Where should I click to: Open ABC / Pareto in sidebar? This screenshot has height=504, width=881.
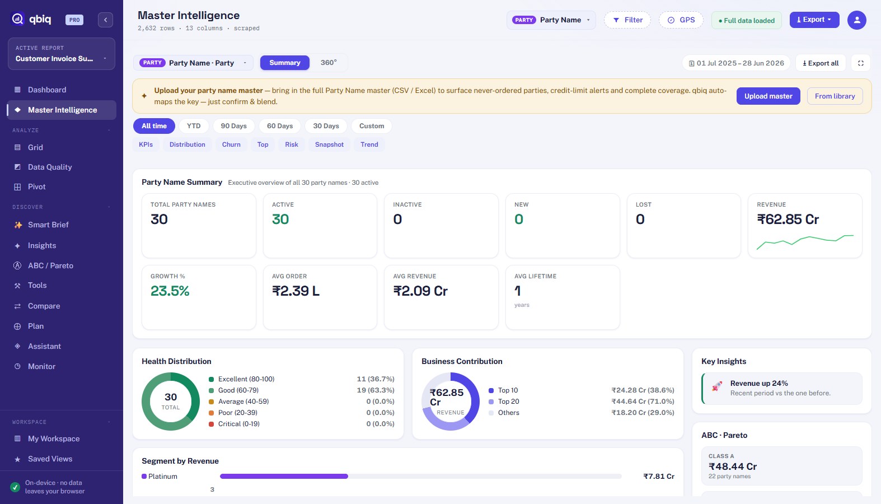[62, 265]
